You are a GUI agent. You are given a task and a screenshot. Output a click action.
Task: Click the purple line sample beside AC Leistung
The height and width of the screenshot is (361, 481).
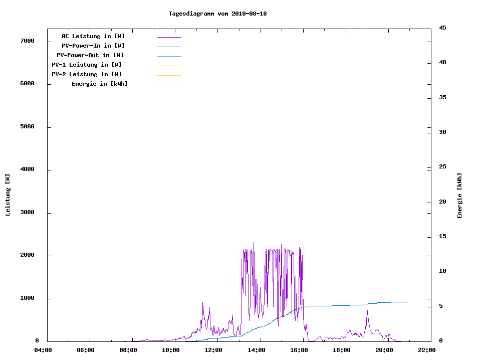coord(169,37)
